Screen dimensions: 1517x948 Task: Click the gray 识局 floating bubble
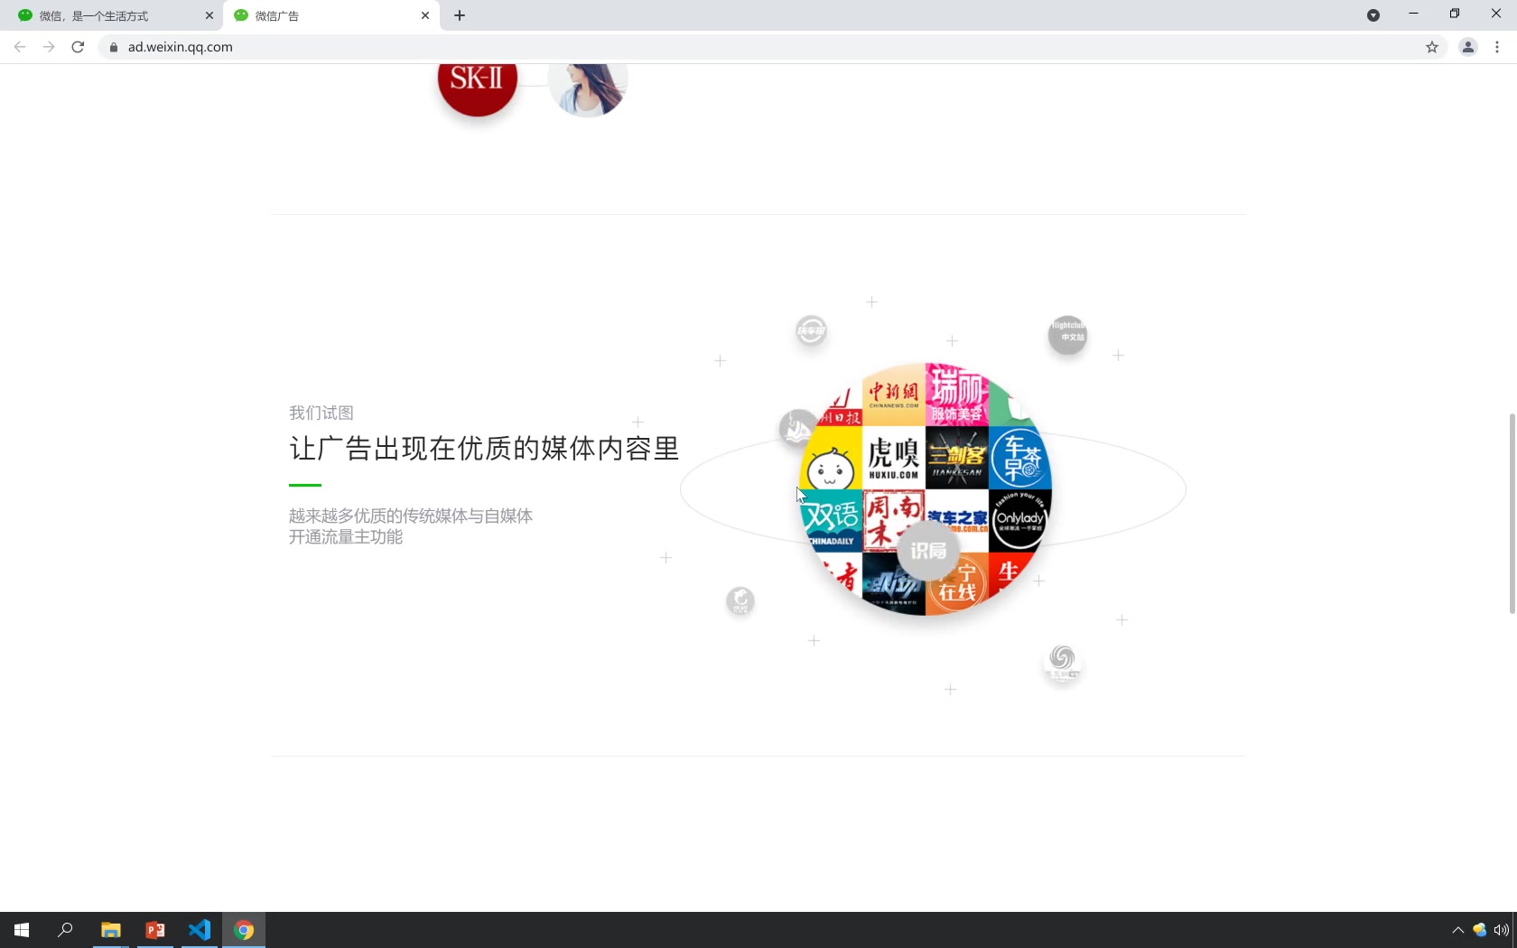tap(928, 550)
